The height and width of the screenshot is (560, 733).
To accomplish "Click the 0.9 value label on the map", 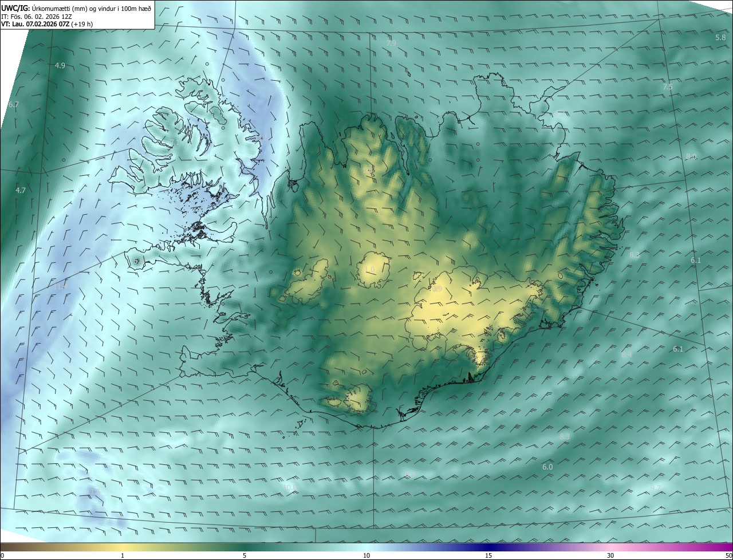I will pyautogui.click(x=437, y=290).
